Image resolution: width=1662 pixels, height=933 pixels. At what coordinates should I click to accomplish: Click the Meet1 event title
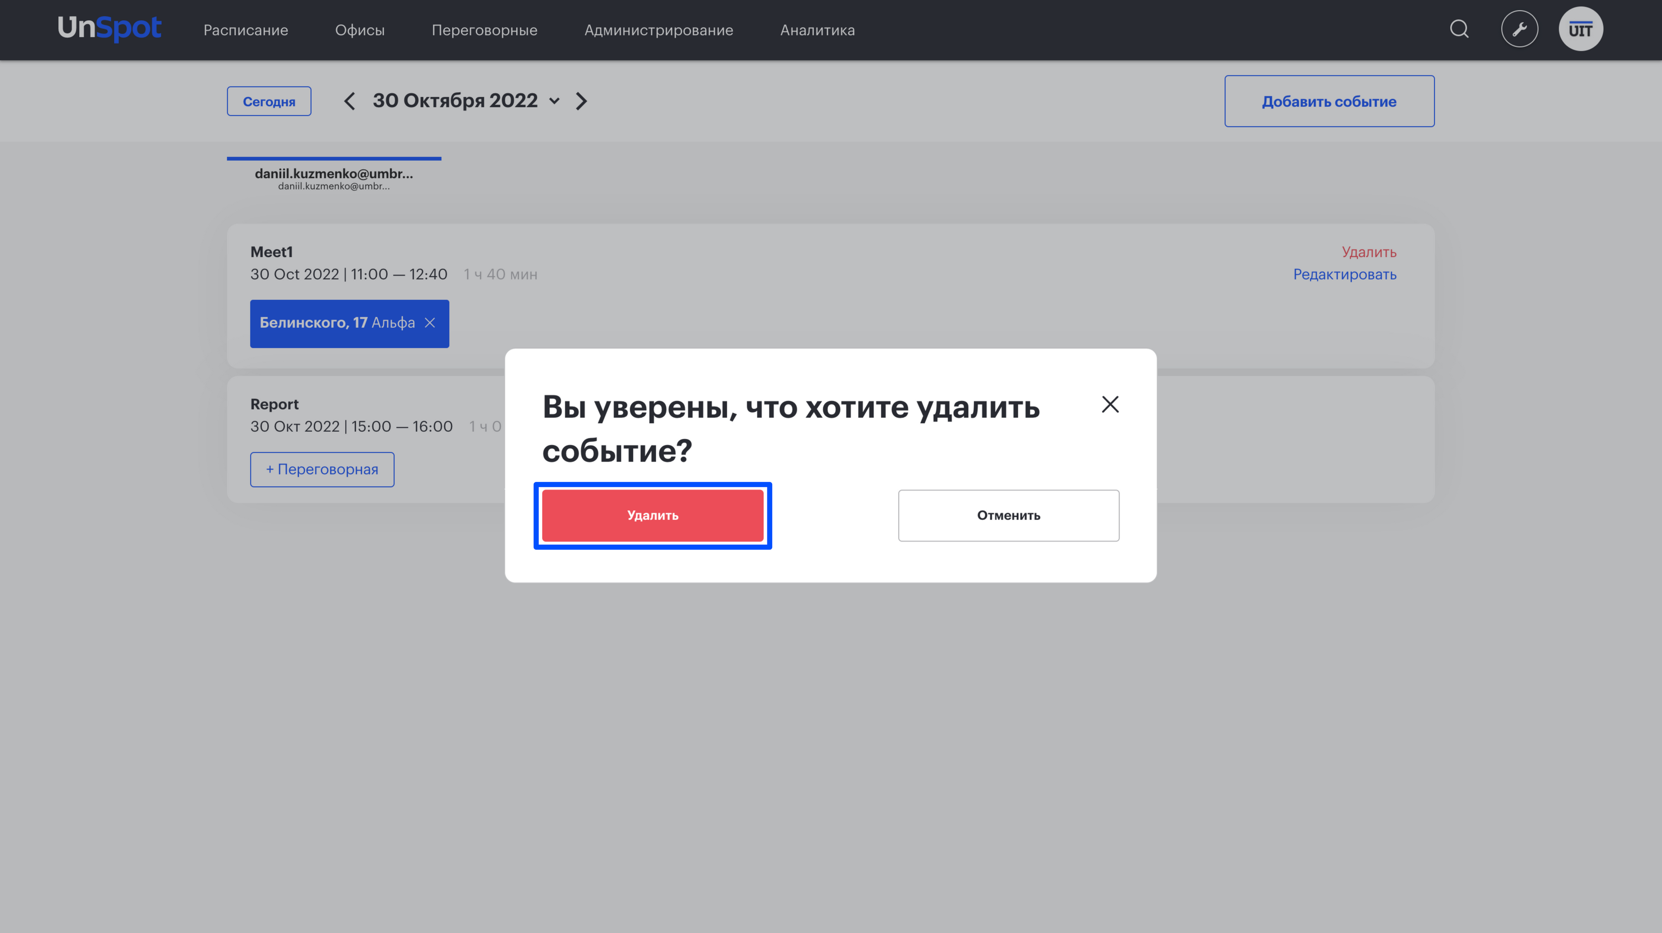(272, 252)
